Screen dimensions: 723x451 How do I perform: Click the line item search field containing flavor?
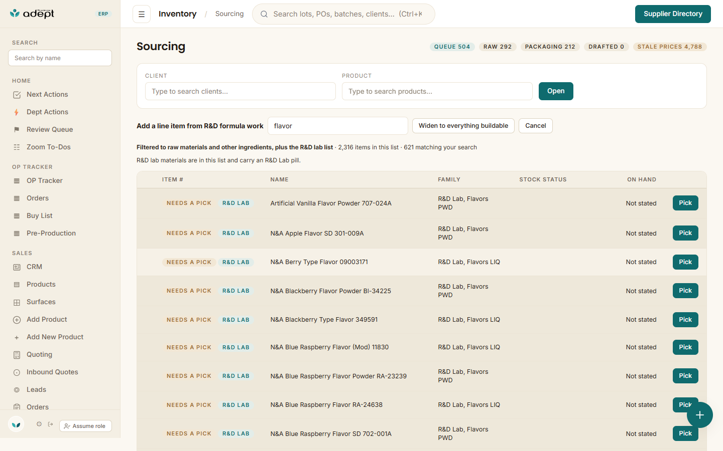(x=338, y=126)
